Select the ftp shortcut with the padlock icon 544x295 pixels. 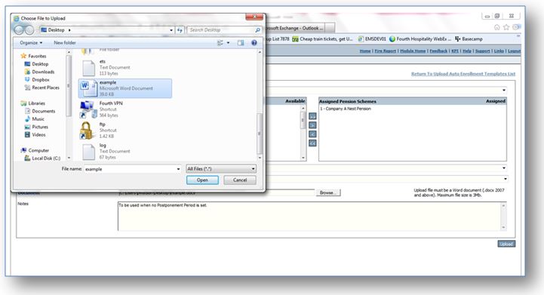coord(99,130)
